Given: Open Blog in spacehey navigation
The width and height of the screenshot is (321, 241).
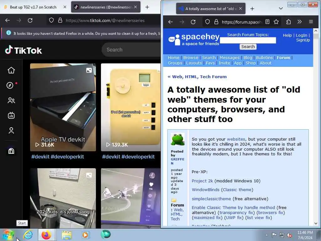Looking at the screenshot, I should point(248,58).
